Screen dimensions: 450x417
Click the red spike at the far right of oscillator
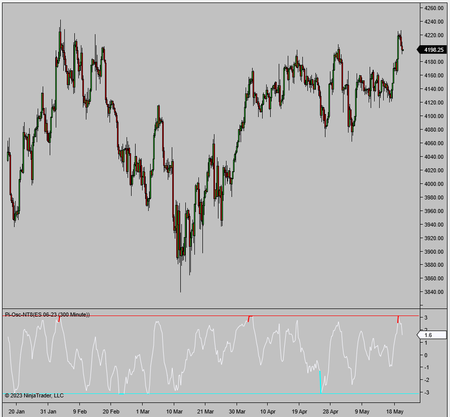pos(397,320)
